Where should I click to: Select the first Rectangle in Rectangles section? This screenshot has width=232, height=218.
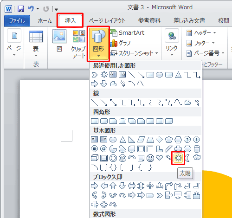pyautogui.click(x=95, y=121)
